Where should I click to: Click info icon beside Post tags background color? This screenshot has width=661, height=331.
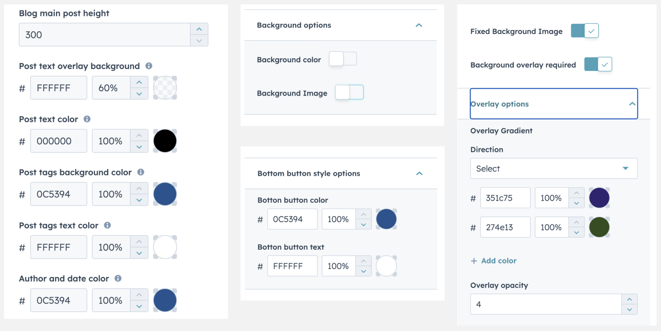point(141,172)
